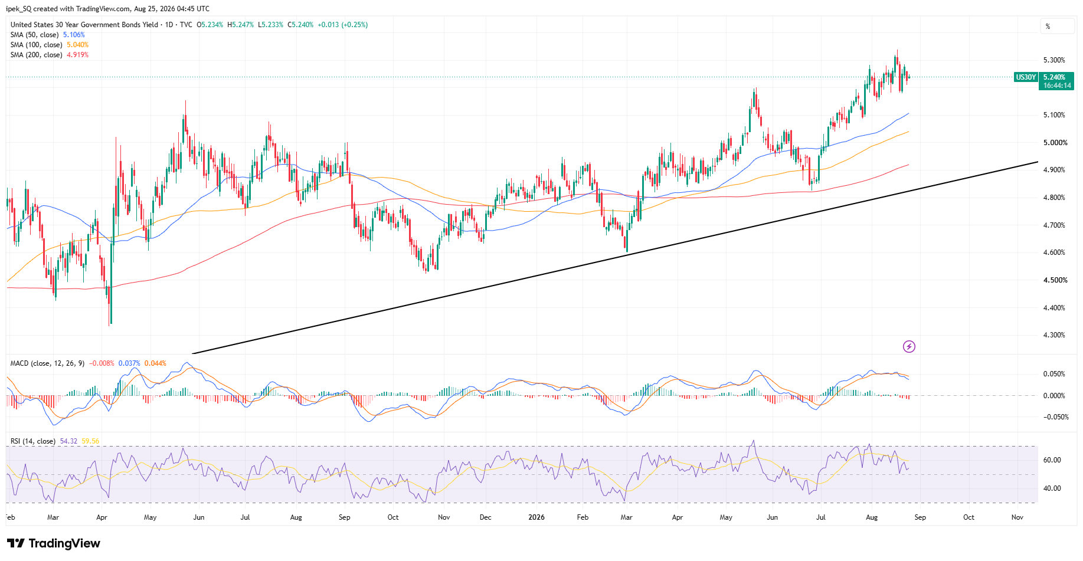Select the SMA (200, close) indicator label
The image size is (1083, 561).
coord(37,55)
